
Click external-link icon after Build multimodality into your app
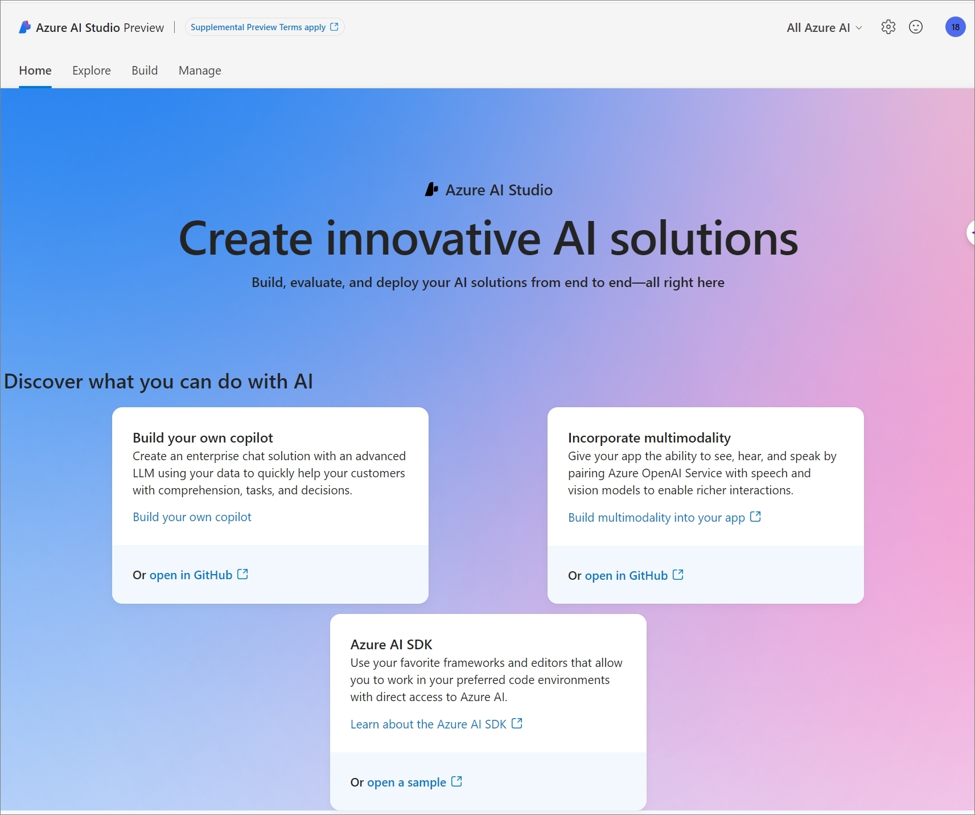point(755,517)
